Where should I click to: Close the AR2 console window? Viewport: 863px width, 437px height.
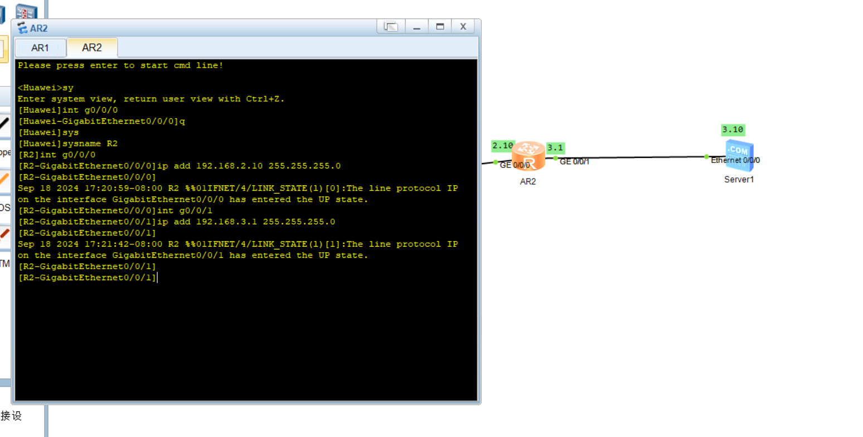463,26
